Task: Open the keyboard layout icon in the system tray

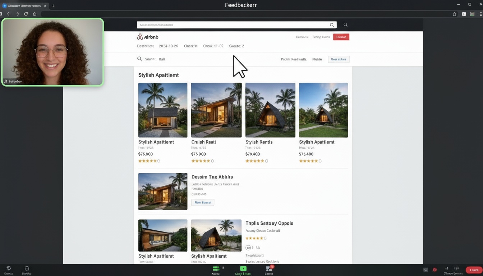Action: tap(456, 269)
